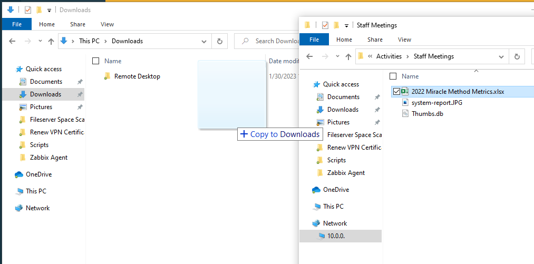Click the Activities breadcrumb in address bar
Image resolution: width=534 pixels, height=264 pixels.
(389, 56)
